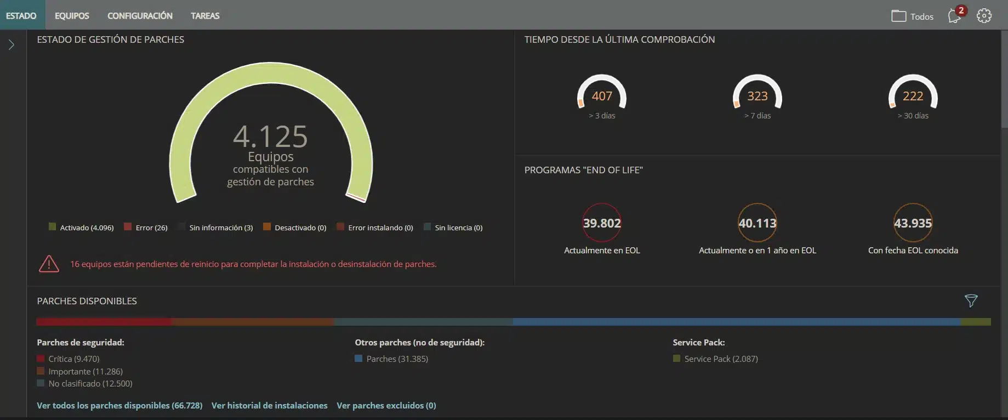Select Crítica (9.470) security patches
The height and width of the screenshot is (420, 1008).
(69, 359)
